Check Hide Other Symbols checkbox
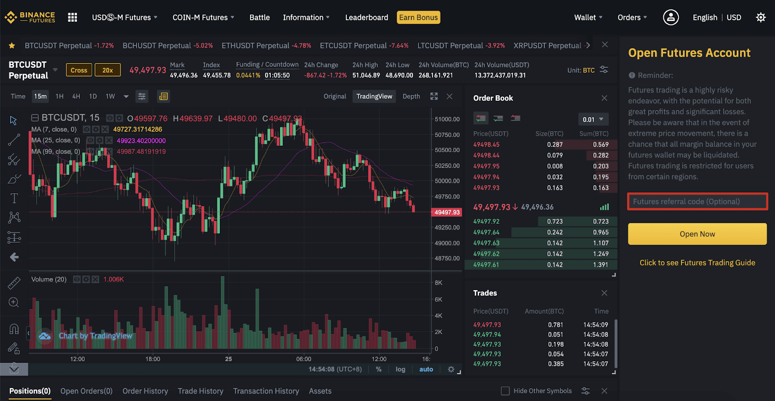The height and width of the screenshot is (401, 775). pos(505,391)
